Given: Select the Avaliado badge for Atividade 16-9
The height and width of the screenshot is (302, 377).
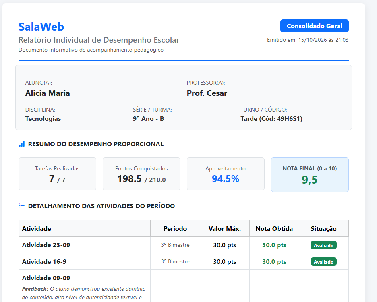Looking at the screenshot, I should point(323,262).
